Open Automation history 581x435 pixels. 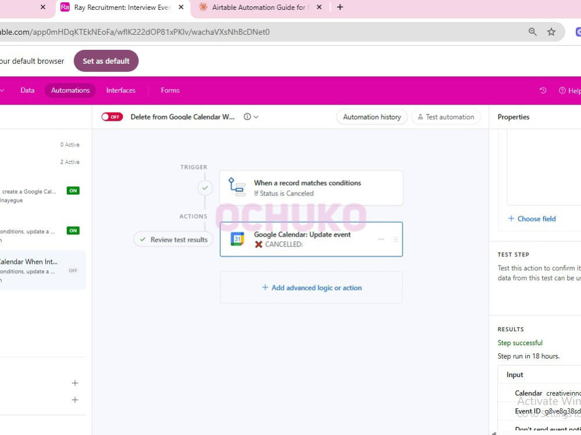(x=372, y=117)
